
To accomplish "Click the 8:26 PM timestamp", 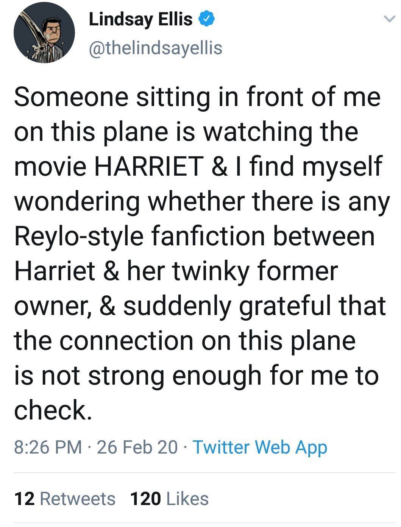I will click(48, 447).
